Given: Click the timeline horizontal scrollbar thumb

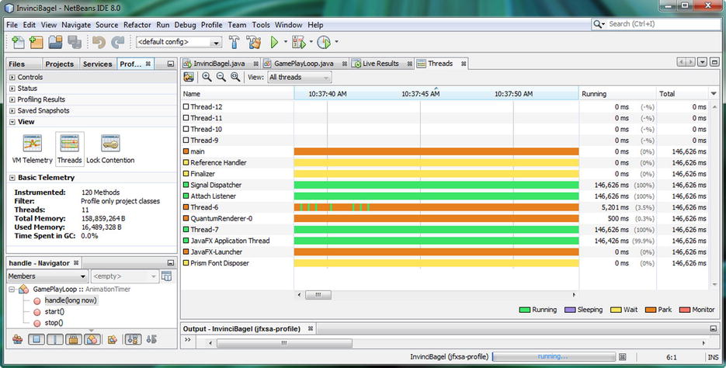Looking at the screenshot, I should tap(318, 295).
